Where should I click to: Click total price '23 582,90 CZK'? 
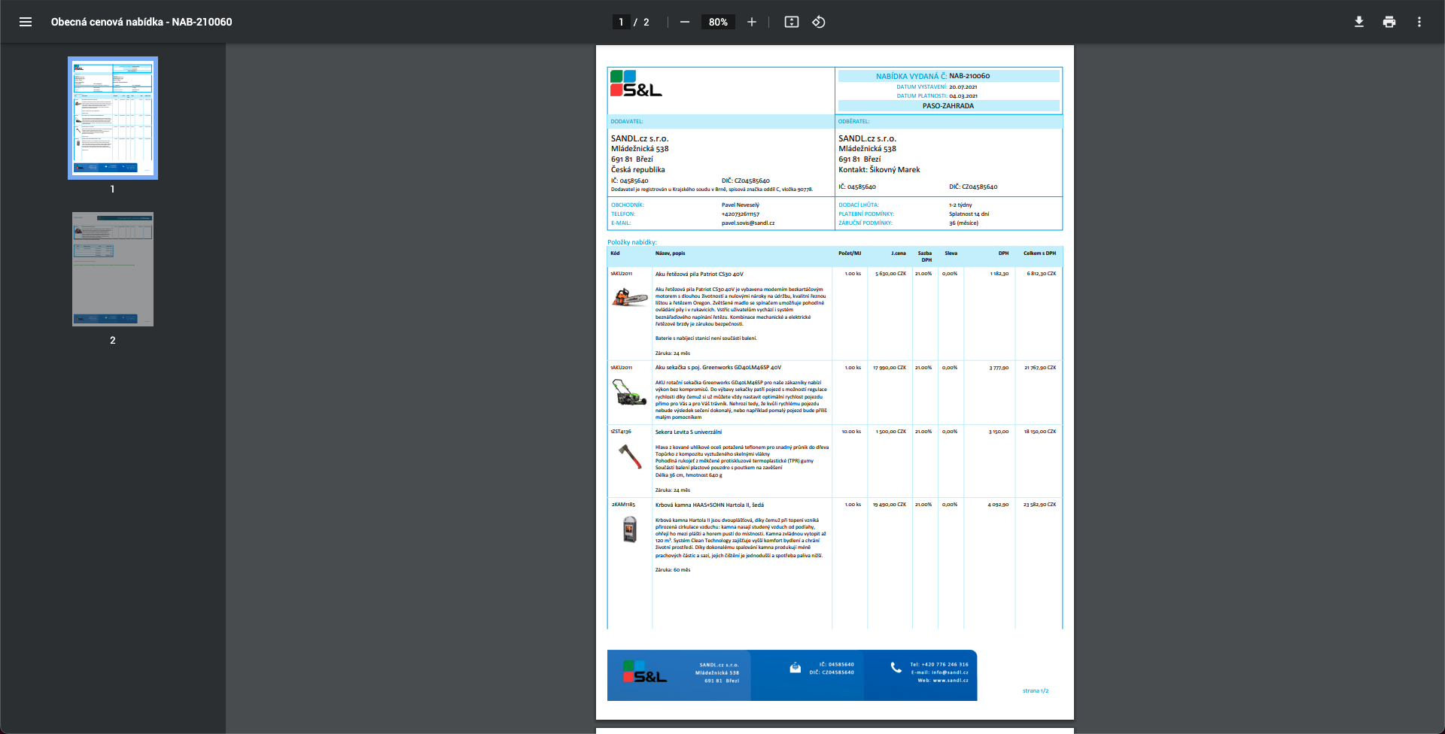[1040, 505]
